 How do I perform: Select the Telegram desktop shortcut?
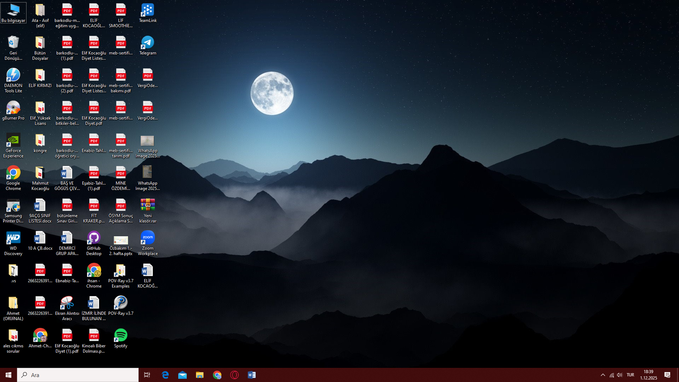147,43
